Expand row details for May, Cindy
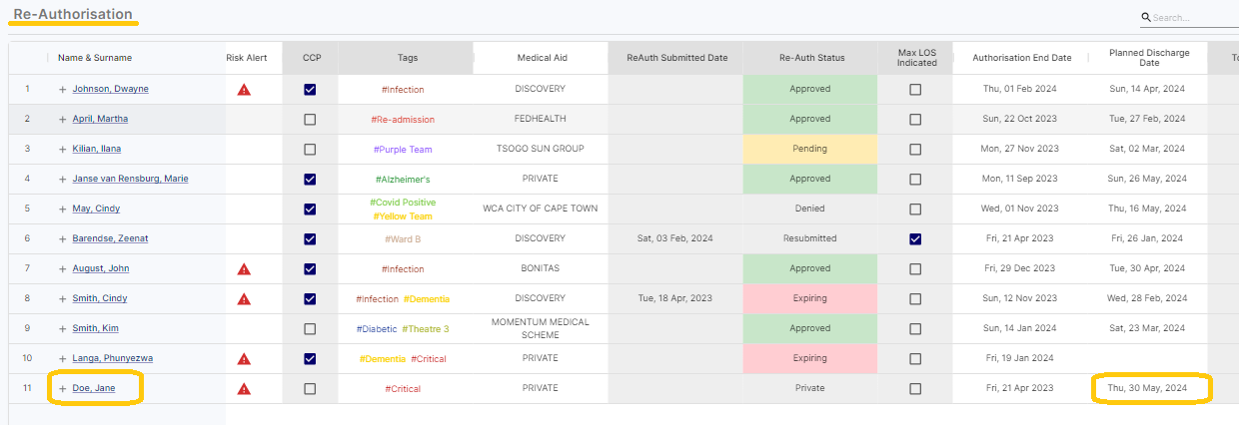The image size is (1239, 425). tap(63, 210)
